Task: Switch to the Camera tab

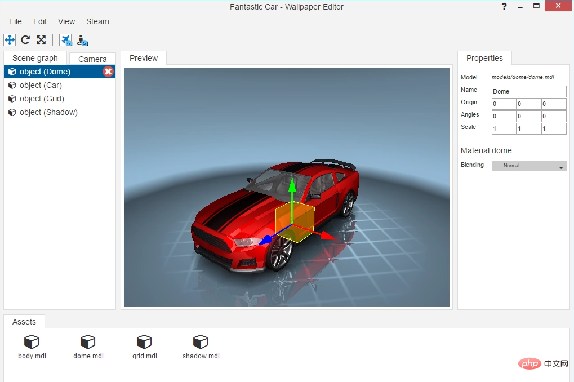Action: tap(92, 59)
